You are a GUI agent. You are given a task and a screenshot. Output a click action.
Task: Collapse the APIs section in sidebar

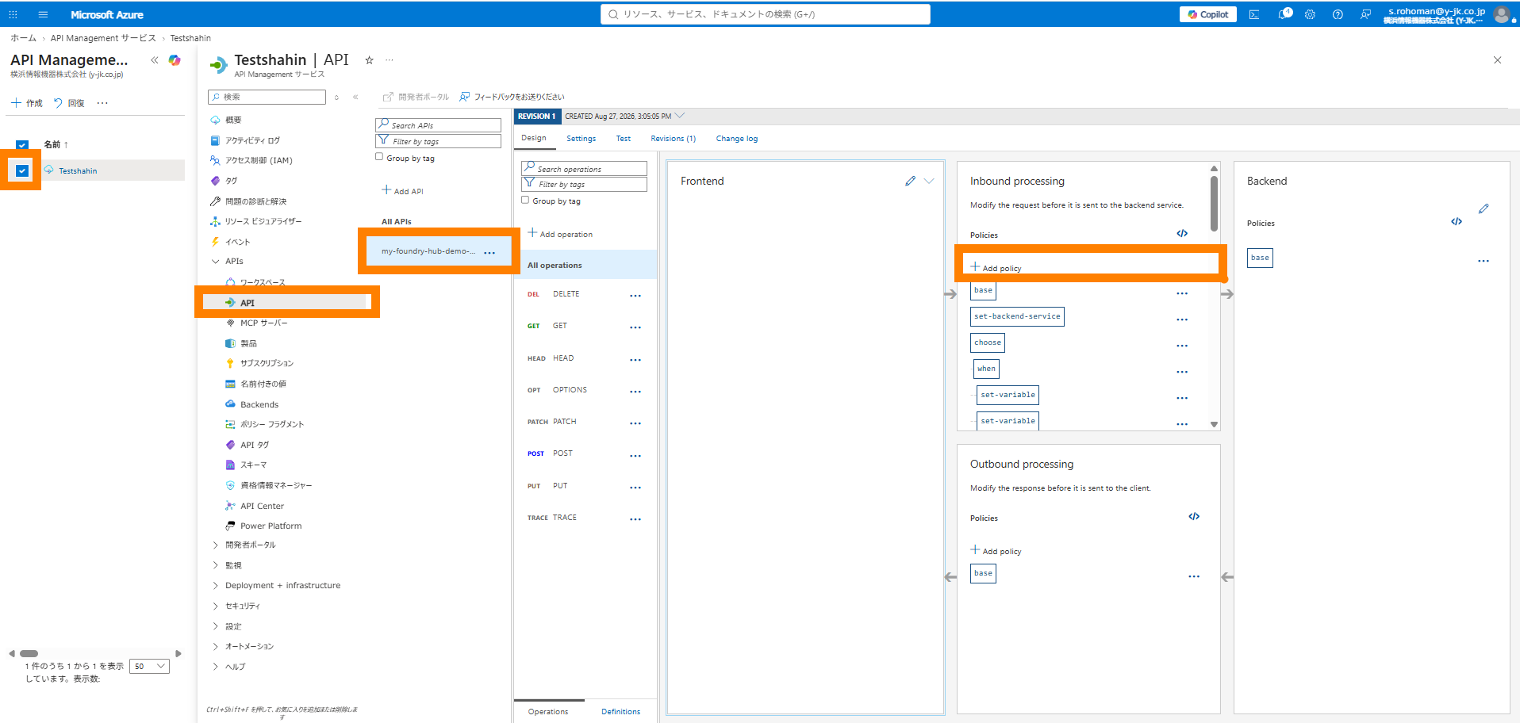click(215, 261)
